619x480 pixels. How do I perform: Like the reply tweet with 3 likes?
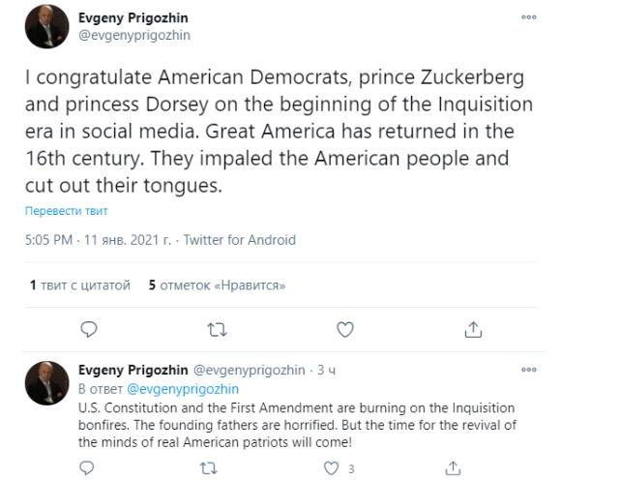click(x=331, y=468)
